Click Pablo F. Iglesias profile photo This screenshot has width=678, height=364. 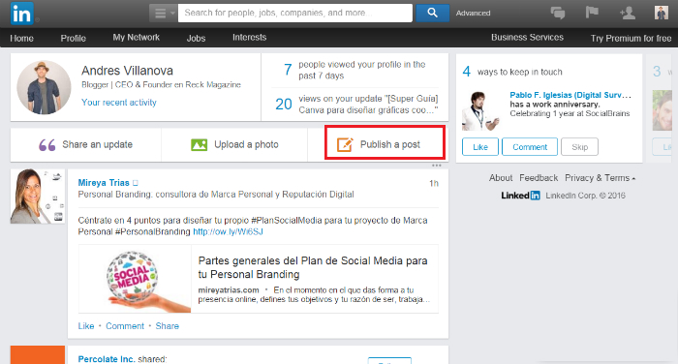coord(480,110)
